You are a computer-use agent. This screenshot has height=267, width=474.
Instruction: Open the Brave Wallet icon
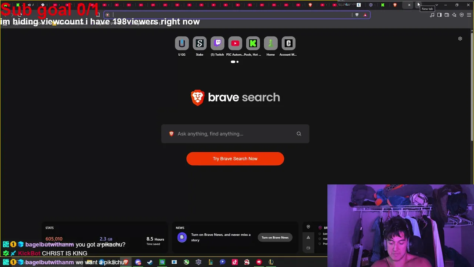pyautogui.click(x=447, y=15)
